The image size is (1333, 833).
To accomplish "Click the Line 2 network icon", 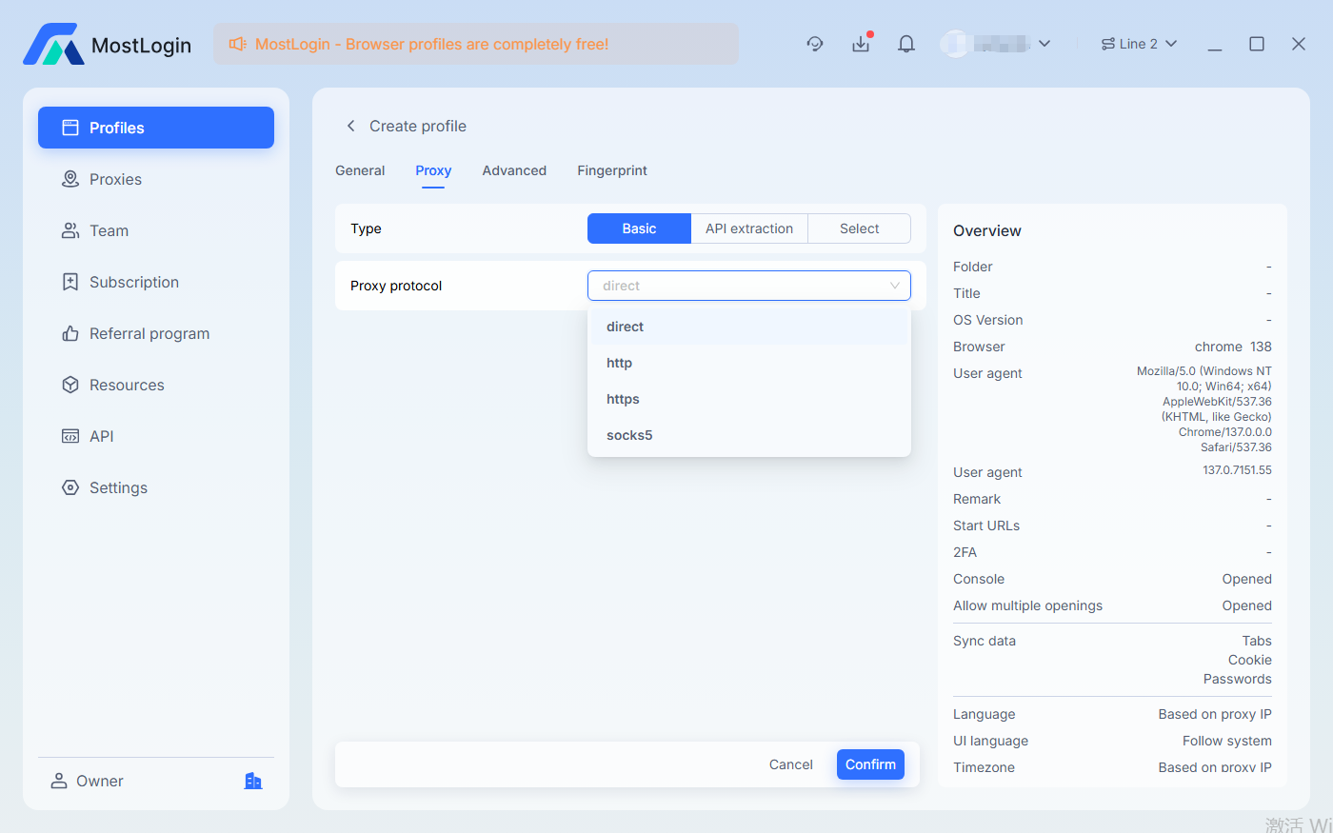I will [1108, 44].
